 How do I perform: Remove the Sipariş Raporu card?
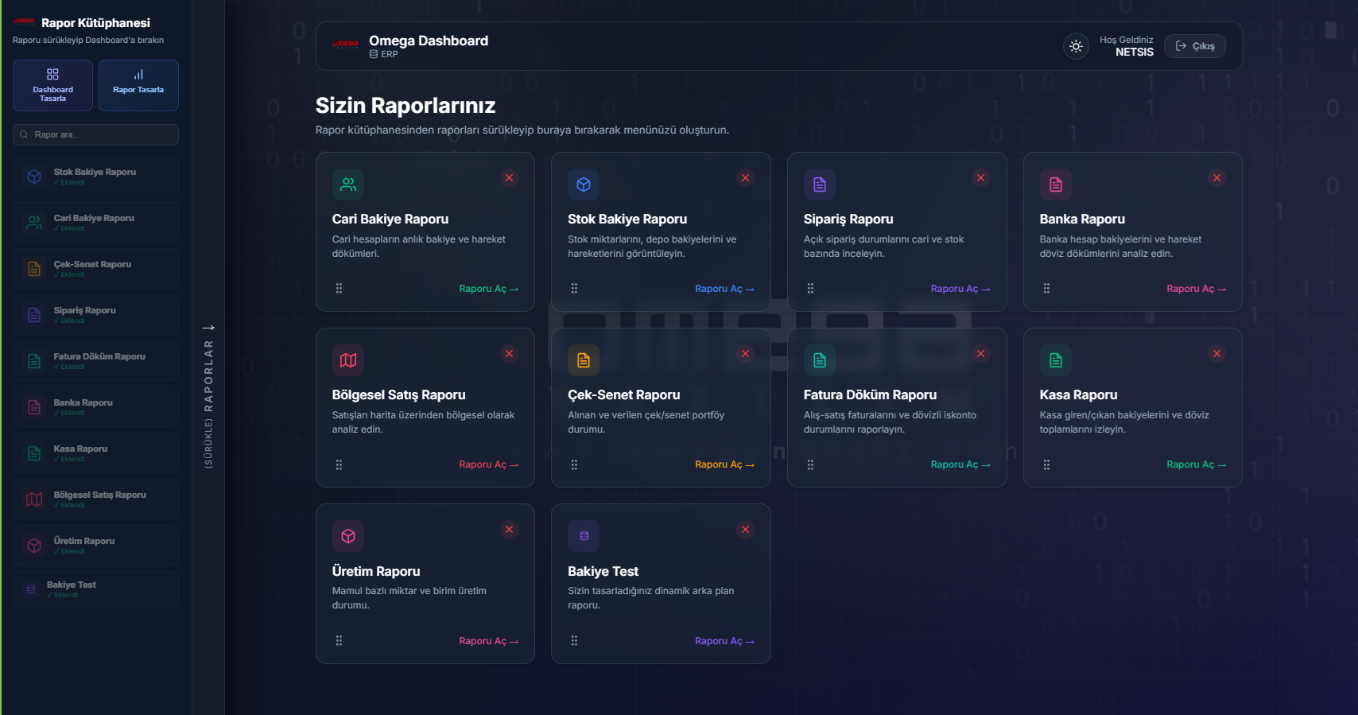tap(981, 177)
